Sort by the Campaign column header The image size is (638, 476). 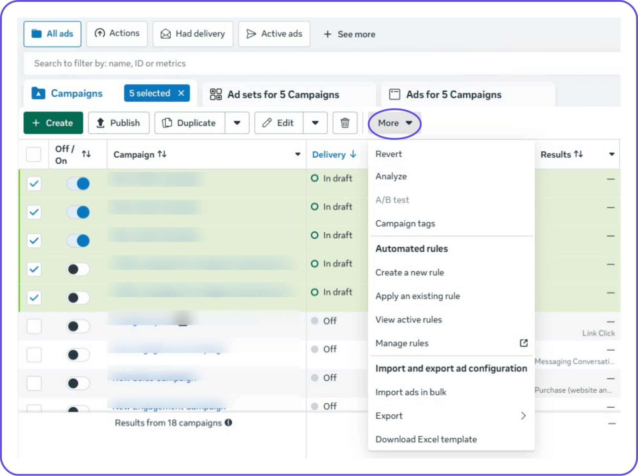140,154
